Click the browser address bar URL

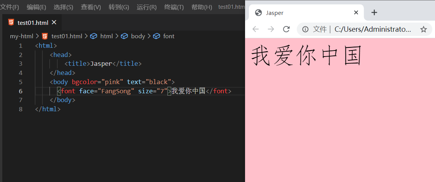[x=373, y=29]
